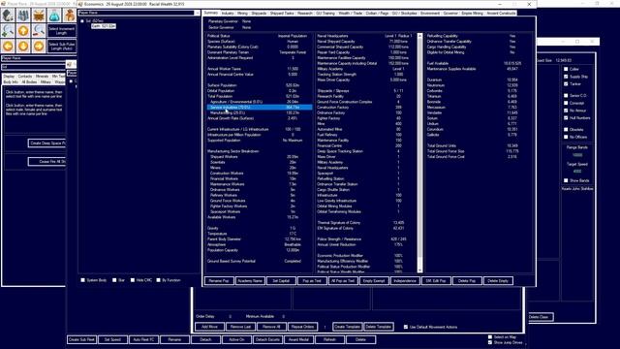Toggle Use Default Movement Actions checkbox
Image resolution: width=620 pixels, height=349 pixels.
pyautogui.click(x=406, y=327)
